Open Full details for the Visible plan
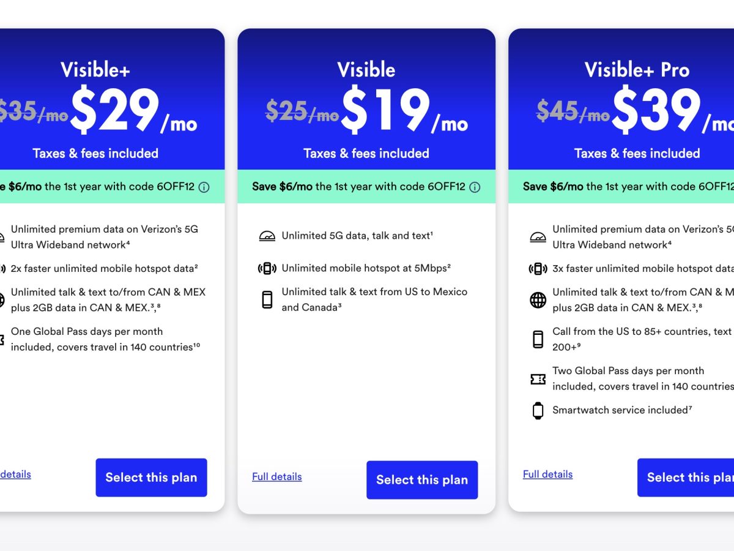The height and width of the screenshot is (551, 734). coord(276,477)
